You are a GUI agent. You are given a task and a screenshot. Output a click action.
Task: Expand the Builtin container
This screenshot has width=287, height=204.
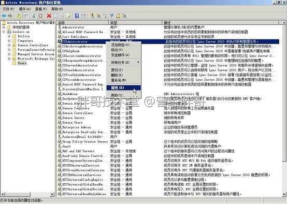(9, 36)
